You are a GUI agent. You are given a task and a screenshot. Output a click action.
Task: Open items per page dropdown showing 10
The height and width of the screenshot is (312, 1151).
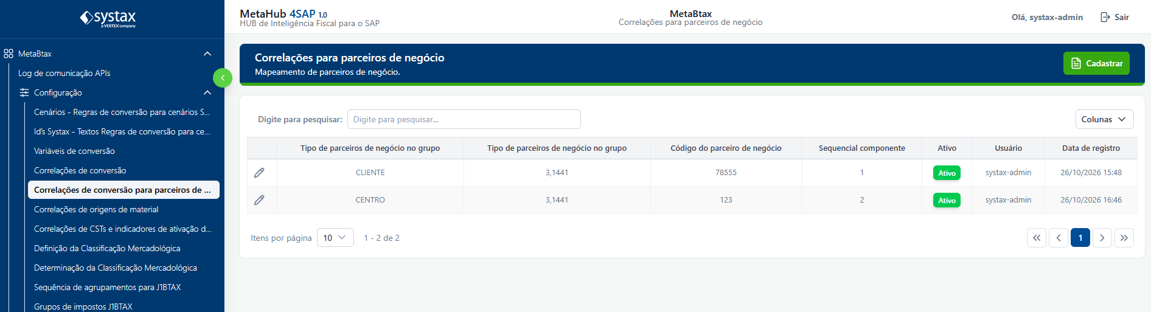pyautogui.click(x=335, y=238)
